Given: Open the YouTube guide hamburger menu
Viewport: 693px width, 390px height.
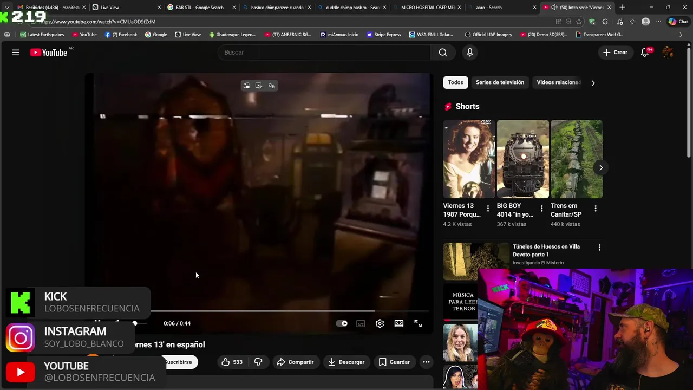Looking at the screenshot, I should 16,53.
